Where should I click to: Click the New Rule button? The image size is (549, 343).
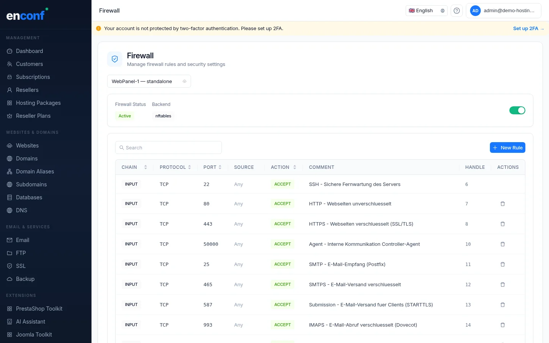507,147
